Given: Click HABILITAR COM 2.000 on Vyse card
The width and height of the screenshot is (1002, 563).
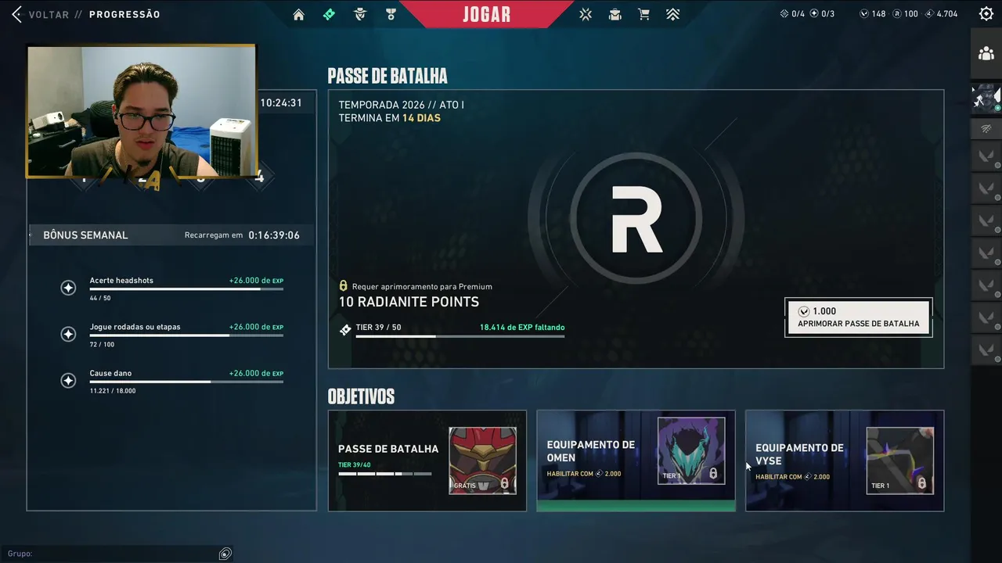Looking at the screenshot, I should [792, 477].
